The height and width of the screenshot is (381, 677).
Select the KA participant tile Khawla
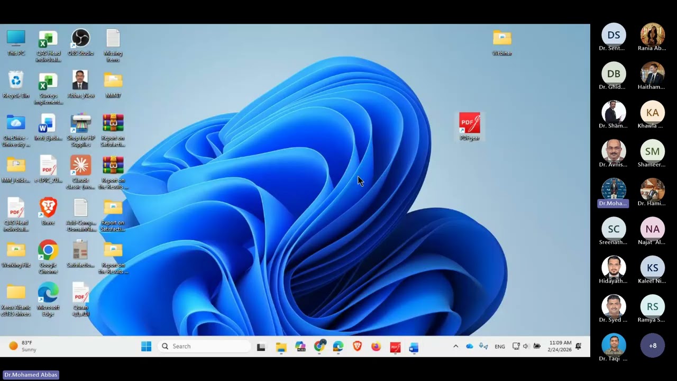click(652, 113)
